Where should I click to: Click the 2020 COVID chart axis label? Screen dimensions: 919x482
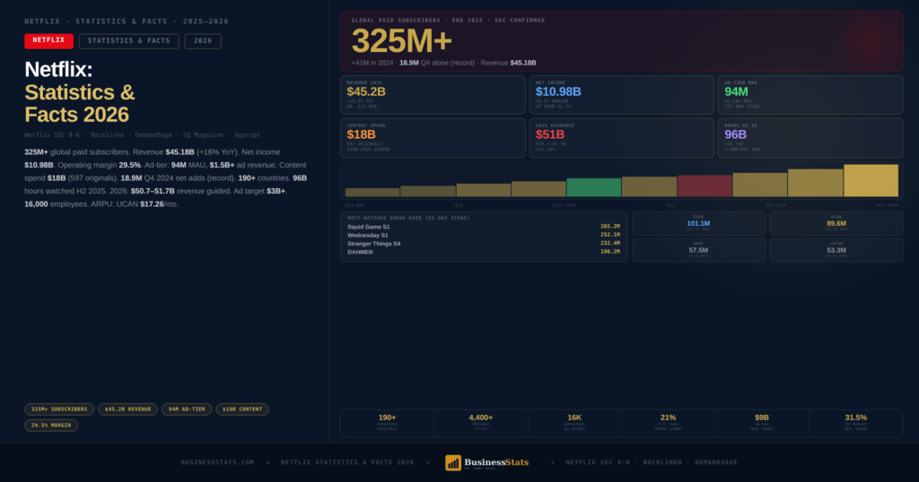(564, 205)
